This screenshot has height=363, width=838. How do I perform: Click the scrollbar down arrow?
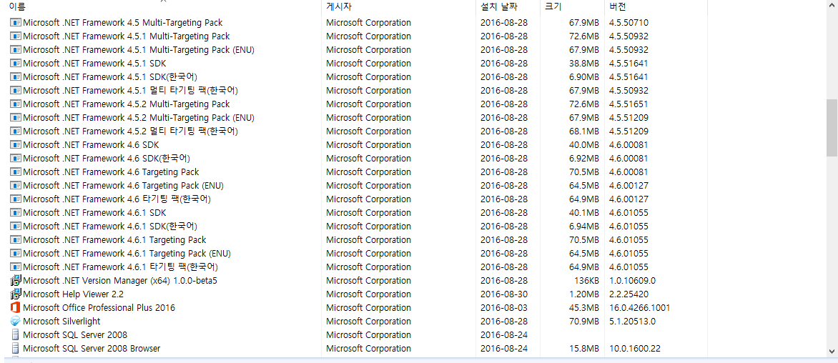(x=832, y=351)
